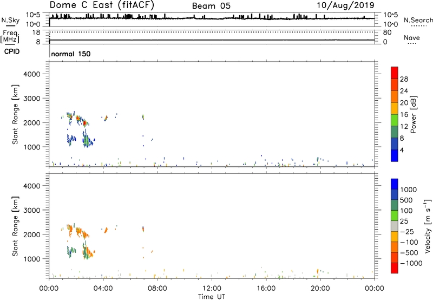The width and height of the screenshot is (433, 300).
Task: Click the light green 12-16 dB Power colorbar segment
Action: coord(395,120)
